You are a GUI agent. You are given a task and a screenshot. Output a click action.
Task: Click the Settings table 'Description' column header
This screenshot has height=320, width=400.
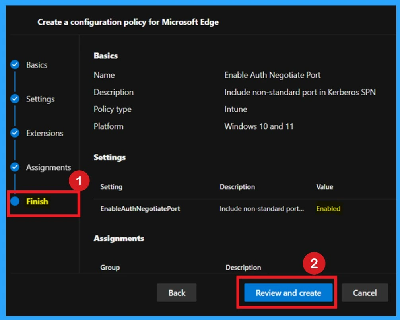coord(237,187)
